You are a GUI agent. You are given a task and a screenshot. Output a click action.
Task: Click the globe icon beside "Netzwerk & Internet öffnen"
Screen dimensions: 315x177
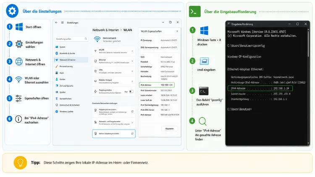pyautogui.click(x=19, y=62)
